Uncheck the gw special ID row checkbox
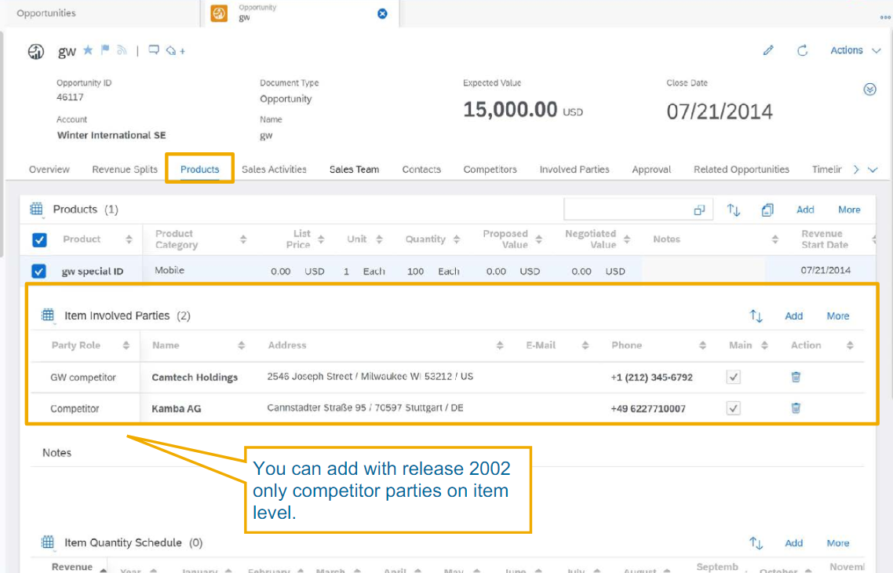893x573 pixels. click(38, 271)
